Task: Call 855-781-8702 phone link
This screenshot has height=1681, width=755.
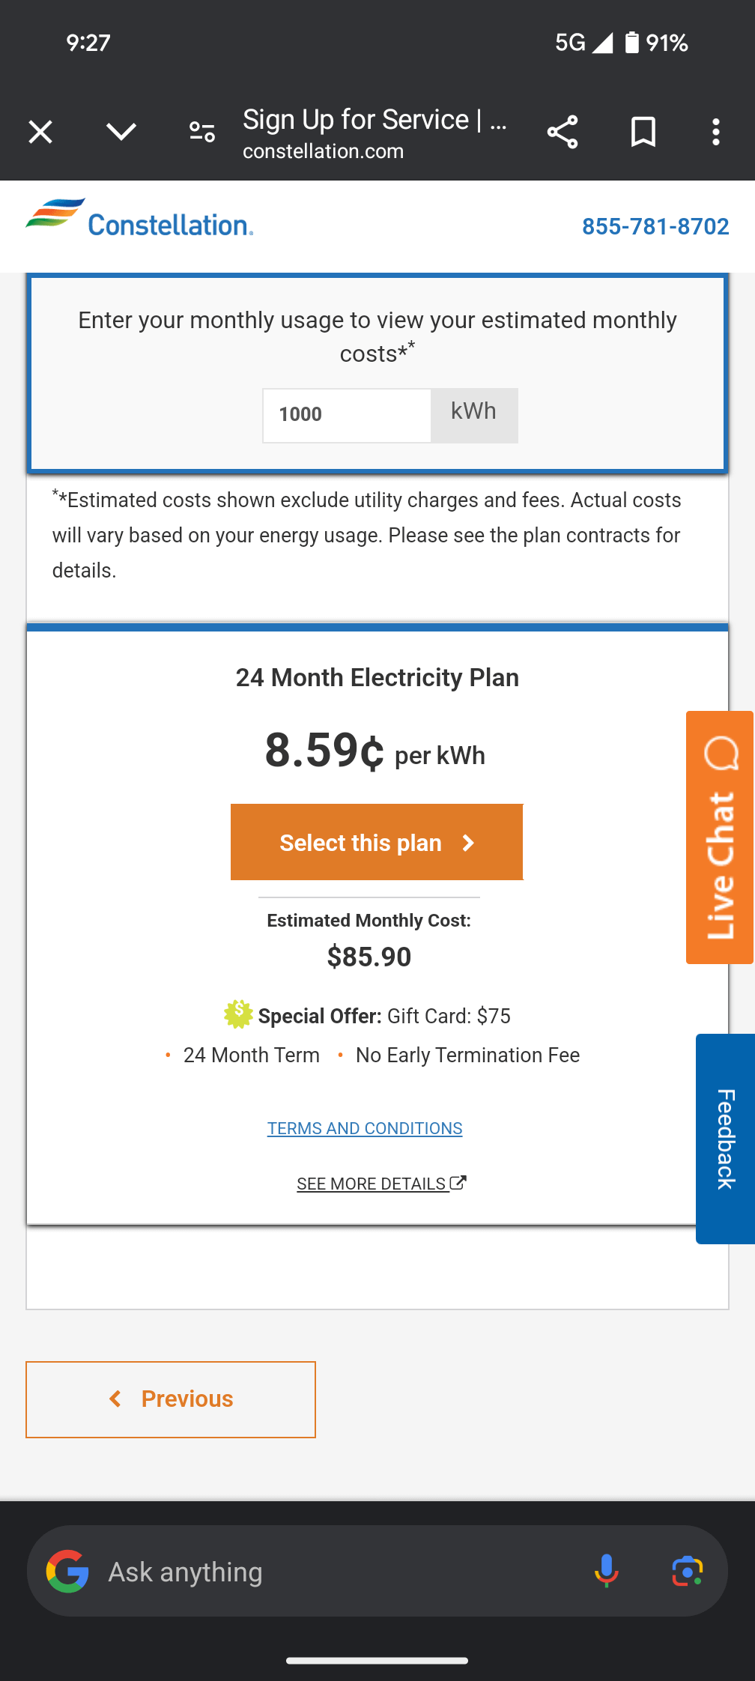Action: (655, 226)
